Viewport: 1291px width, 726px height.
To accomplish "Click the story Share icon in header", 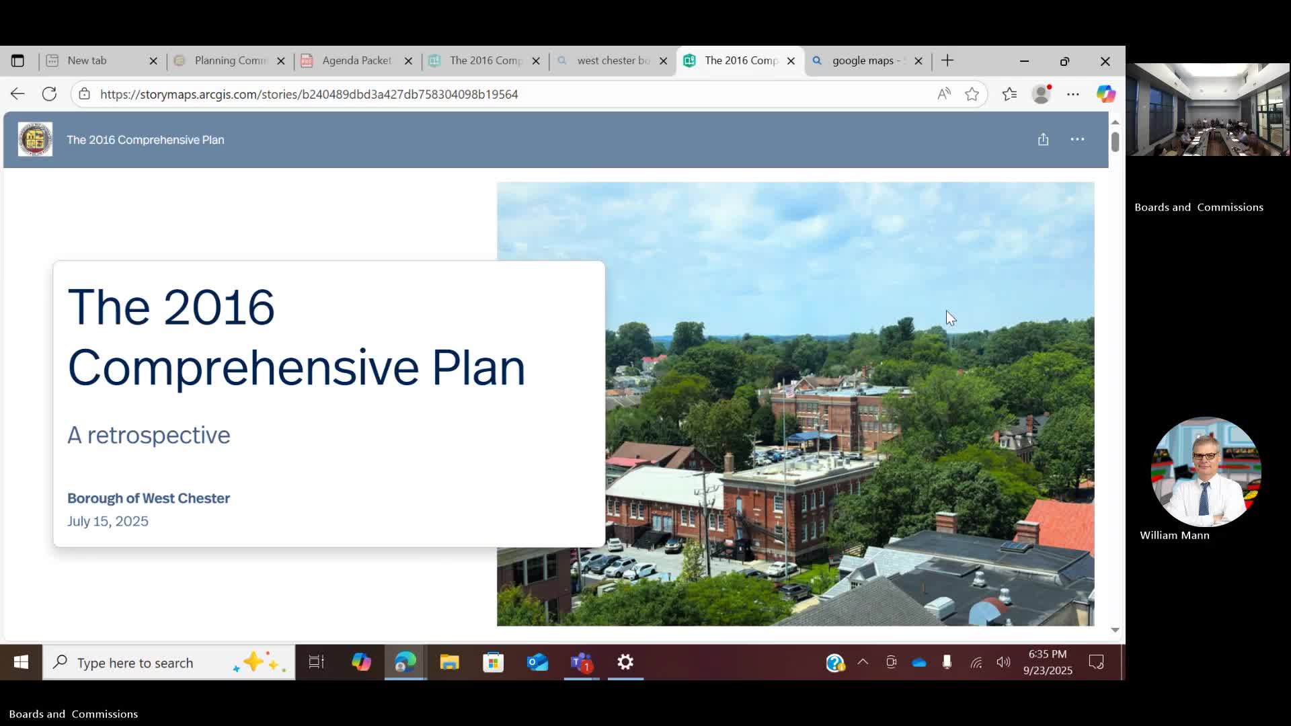I will 1043,139.
